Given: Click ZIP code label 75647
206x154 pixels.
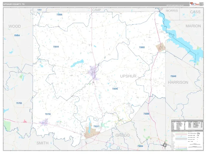Looking at the screenshot, I should (x=96, y=126).
